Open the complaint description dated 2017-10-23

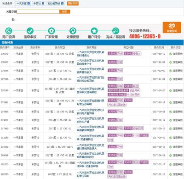[x=91, y=90]
